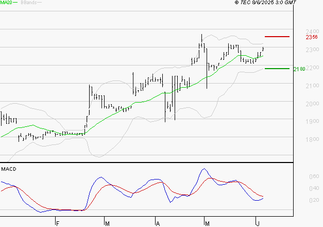
Task: Click the 040 MACD scale label
Action: point(313,188)
